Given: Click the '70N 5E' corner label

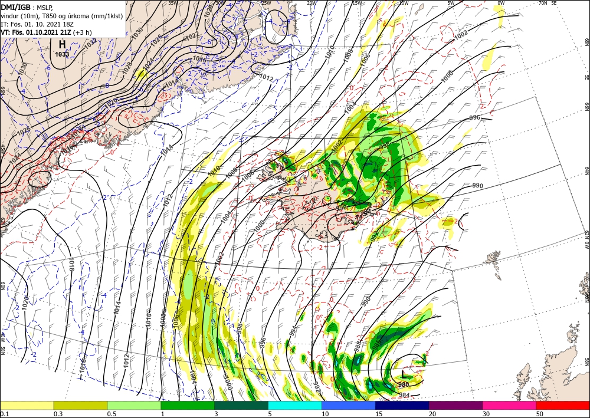Looking at the screenshot, I should tap(548, 3).
